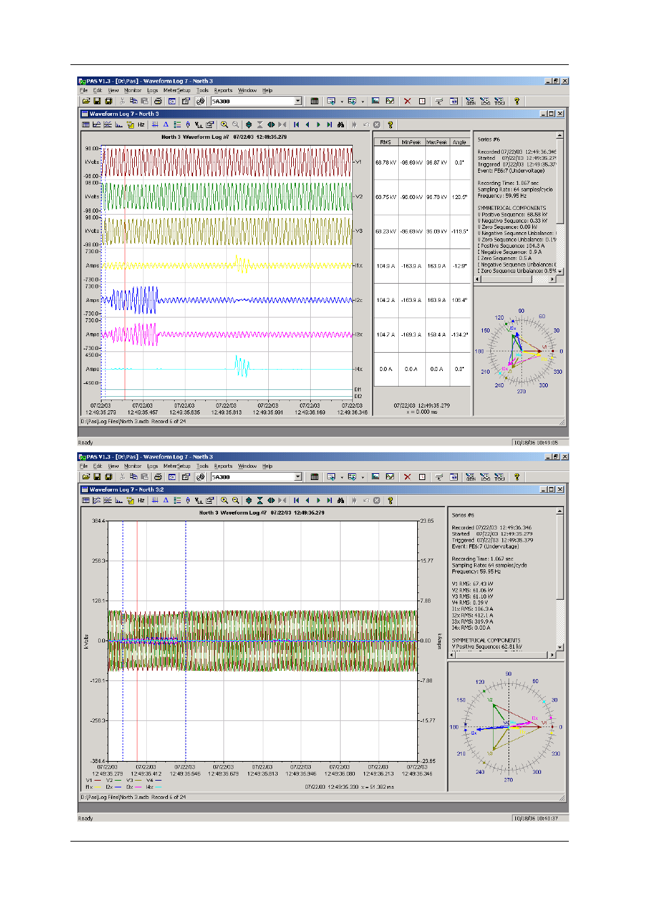Click I4x legend swatch under North 3:2 graph
Viewport: 646px width, 914px height.
pos(158,787)
